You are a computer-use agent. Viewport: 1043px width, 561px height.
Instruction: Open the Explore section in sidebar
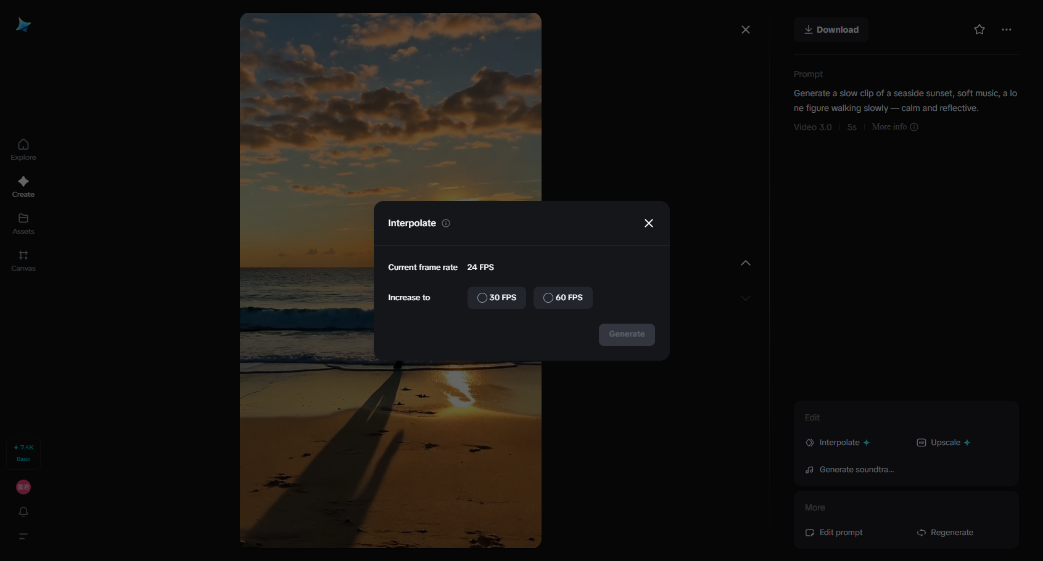coord(23,150)
